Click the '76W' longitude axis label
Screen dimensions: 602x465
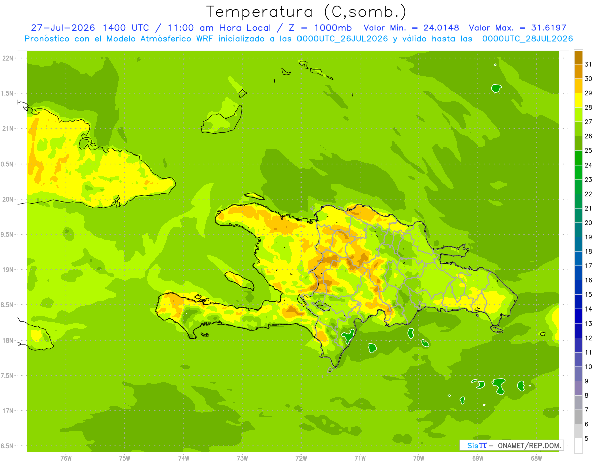tap(66, 458)
